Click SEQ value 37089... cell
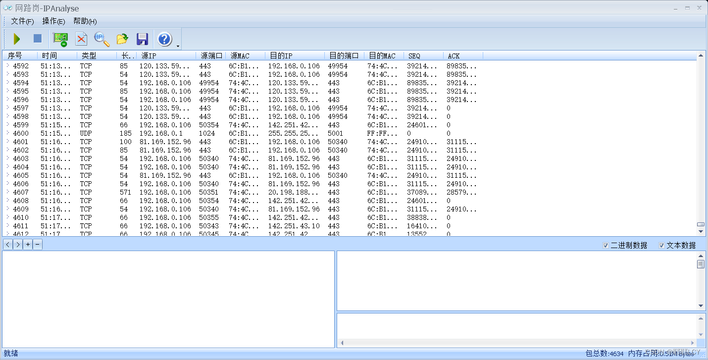The height and width of the screenshot is (360, 708). coord(422,192)
